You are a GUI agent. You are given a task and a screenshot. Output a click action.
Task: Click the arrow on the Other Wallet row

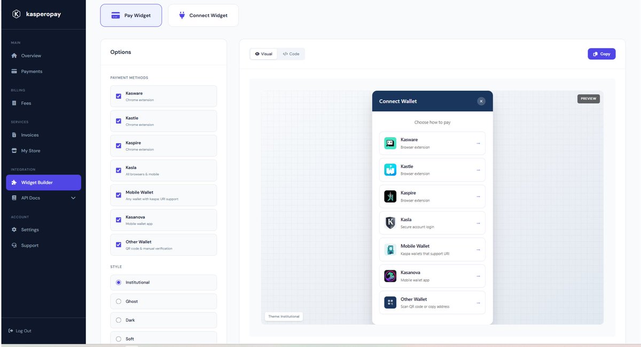pyautogui.click(x=478, y=303)
